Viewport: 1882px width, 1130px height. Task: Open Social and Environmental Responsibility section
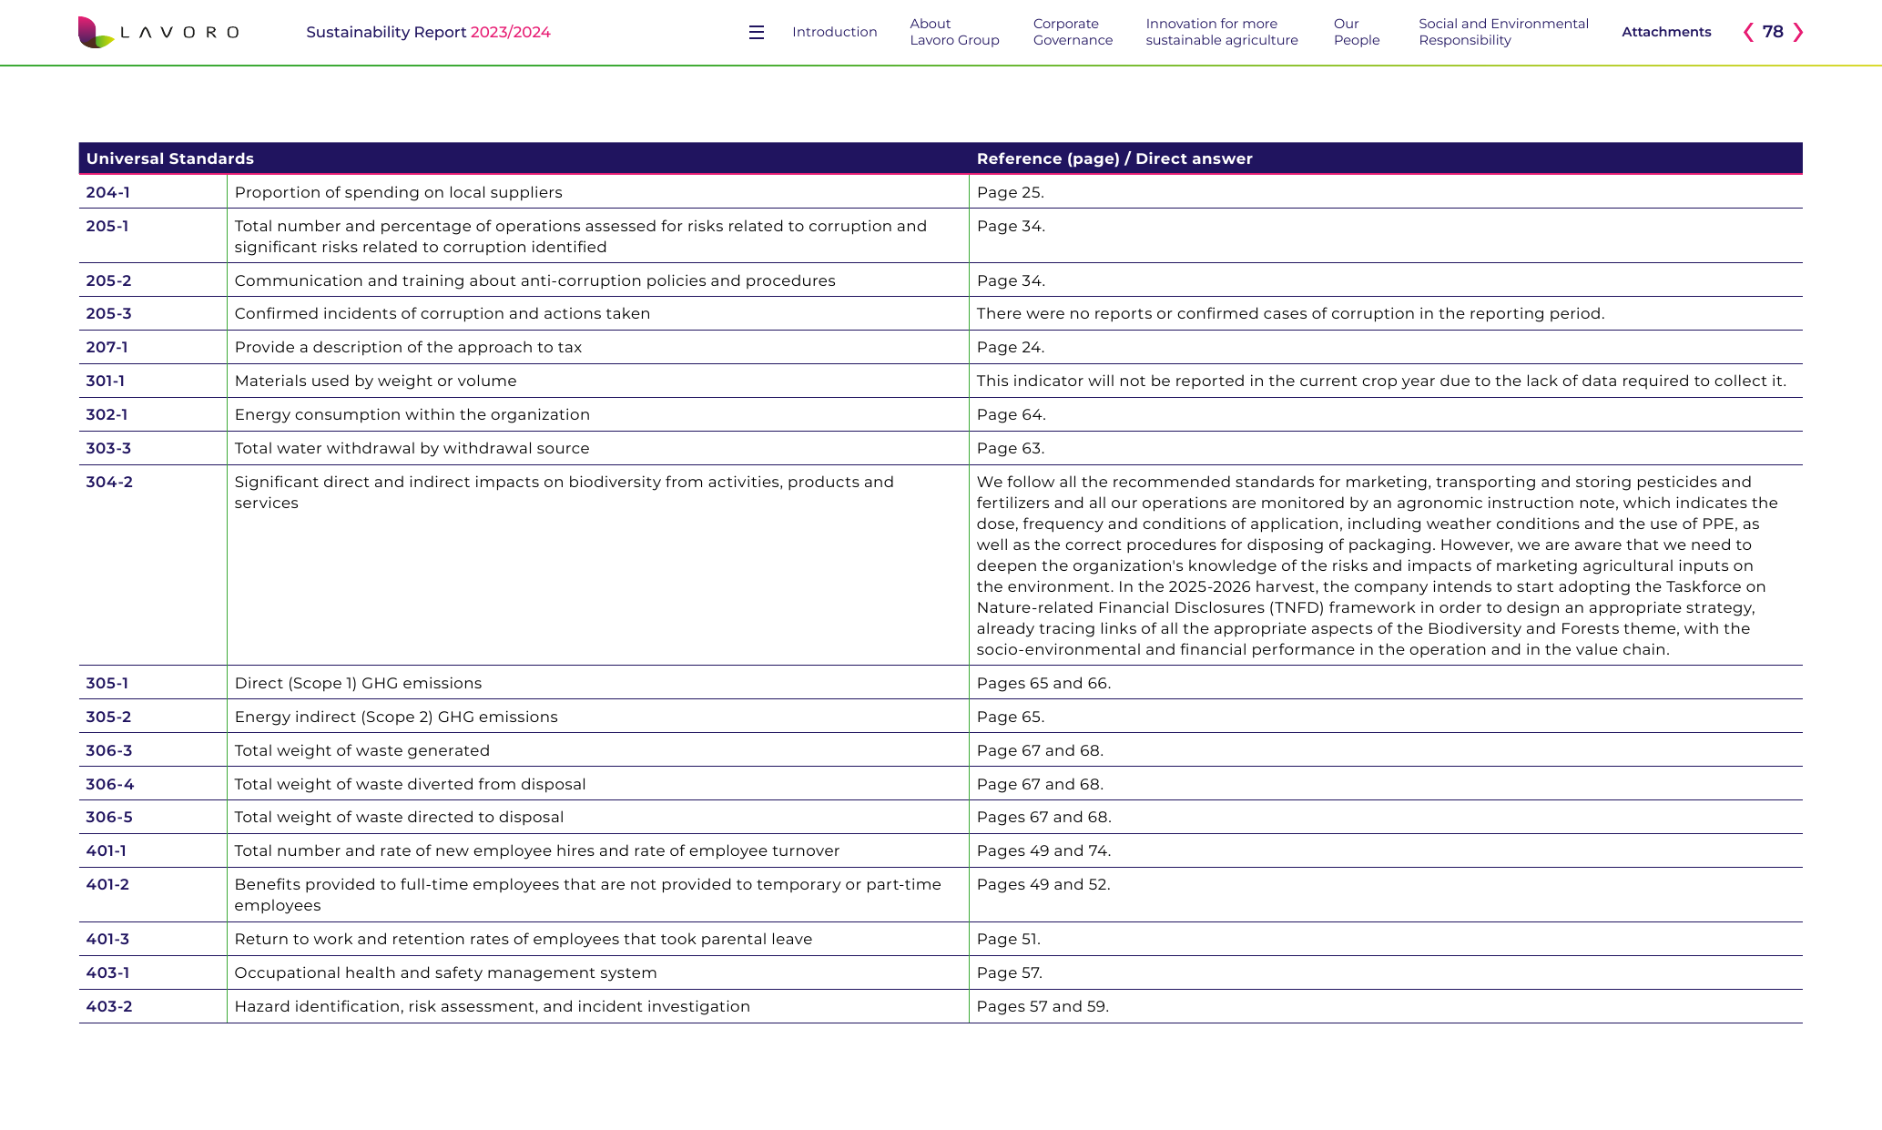click(x=1503, y=32)
